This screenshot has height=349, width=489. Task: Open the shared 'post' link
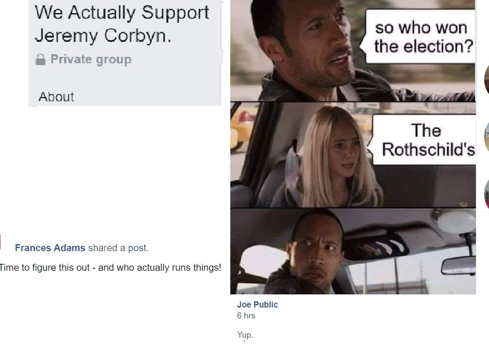pos(137,248)
